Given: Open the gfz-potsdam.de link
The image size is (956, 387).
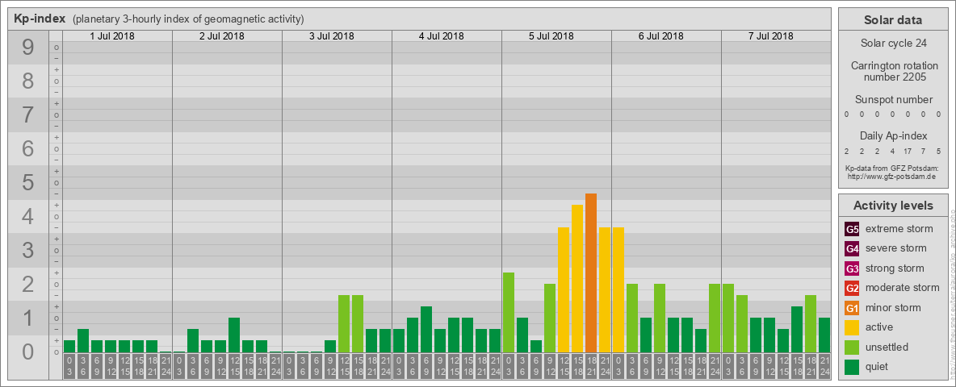Looking at the screenshot, I should click(891, 177).
